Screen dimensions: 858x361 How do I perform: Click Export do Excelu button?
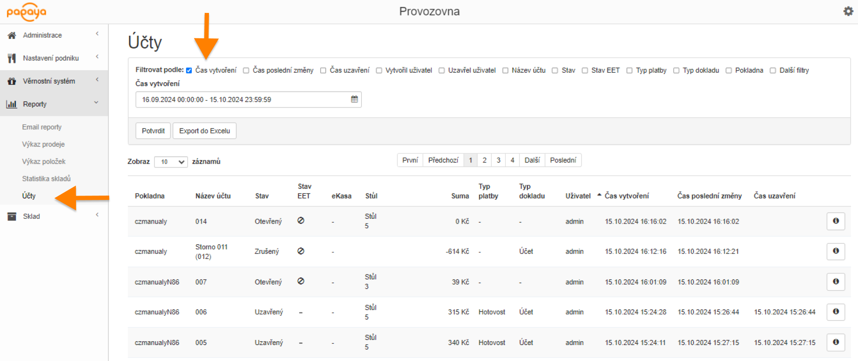[204, 131]
